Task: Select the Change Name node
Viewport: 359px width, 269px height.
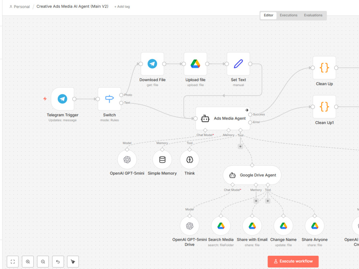Action: coord(284,226)
